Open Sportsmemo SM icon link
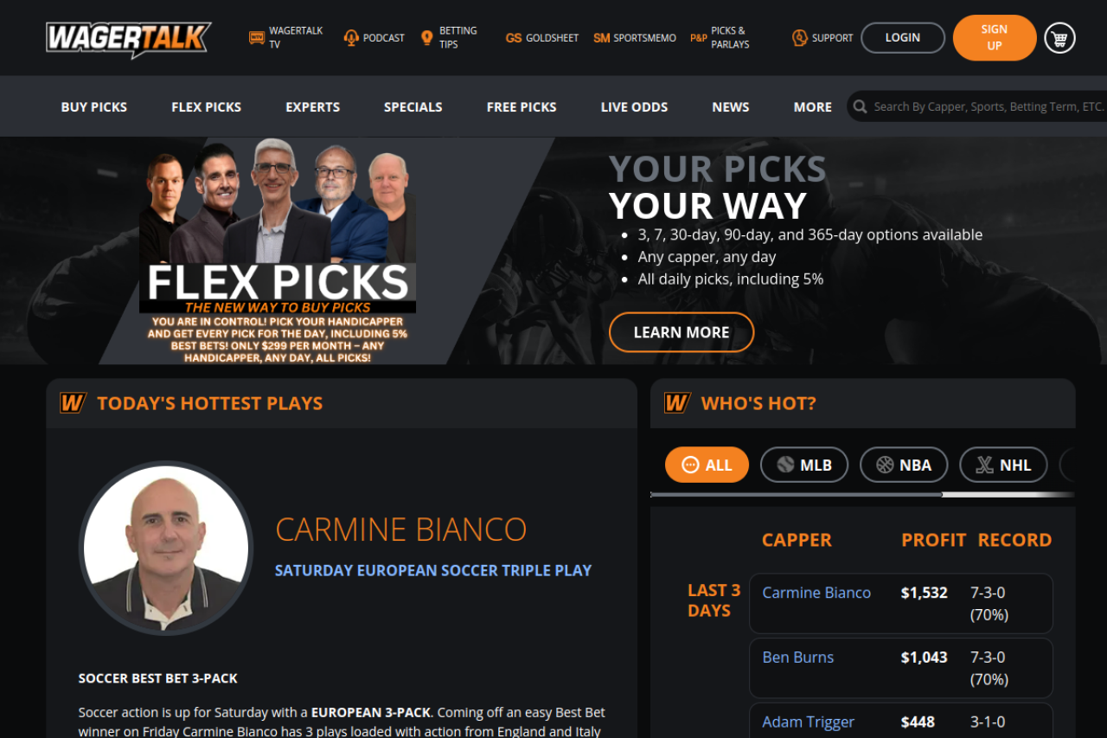This screenshot has height=738, width=1107. [601, 38]
